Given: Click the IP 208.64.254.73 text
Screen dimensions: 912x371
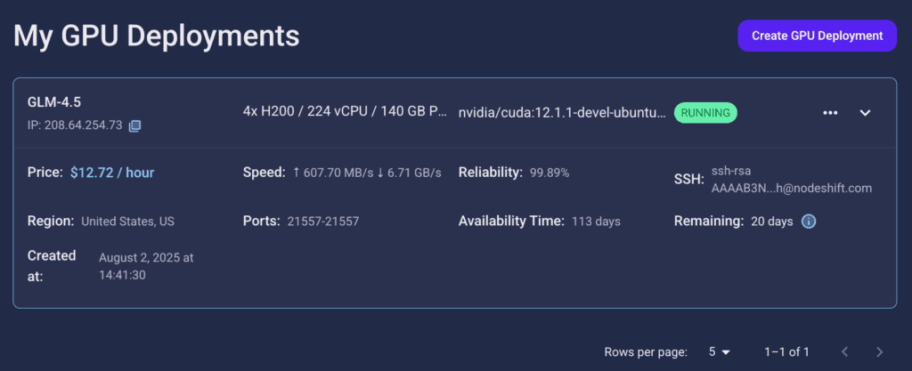Looking at the screenshot, I should tap(75, 125).
